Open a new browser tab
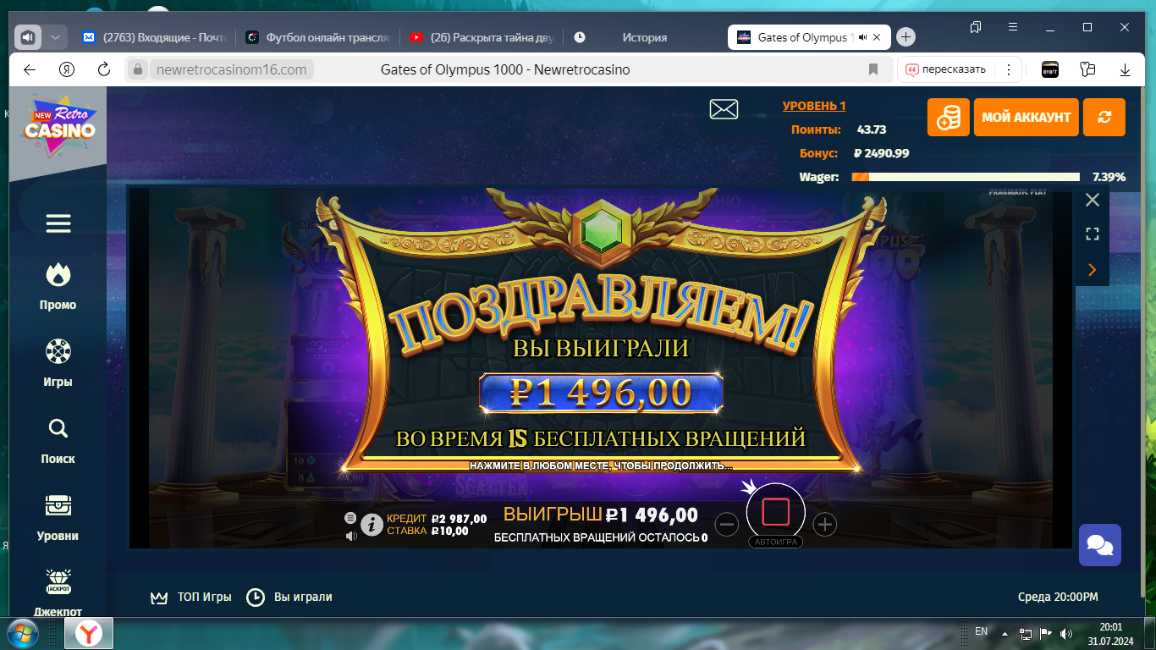 [x=906, y=37]
